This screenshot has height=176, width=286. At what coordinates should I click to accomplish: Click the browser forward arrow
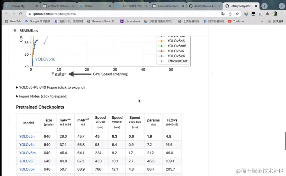point(14,14)
